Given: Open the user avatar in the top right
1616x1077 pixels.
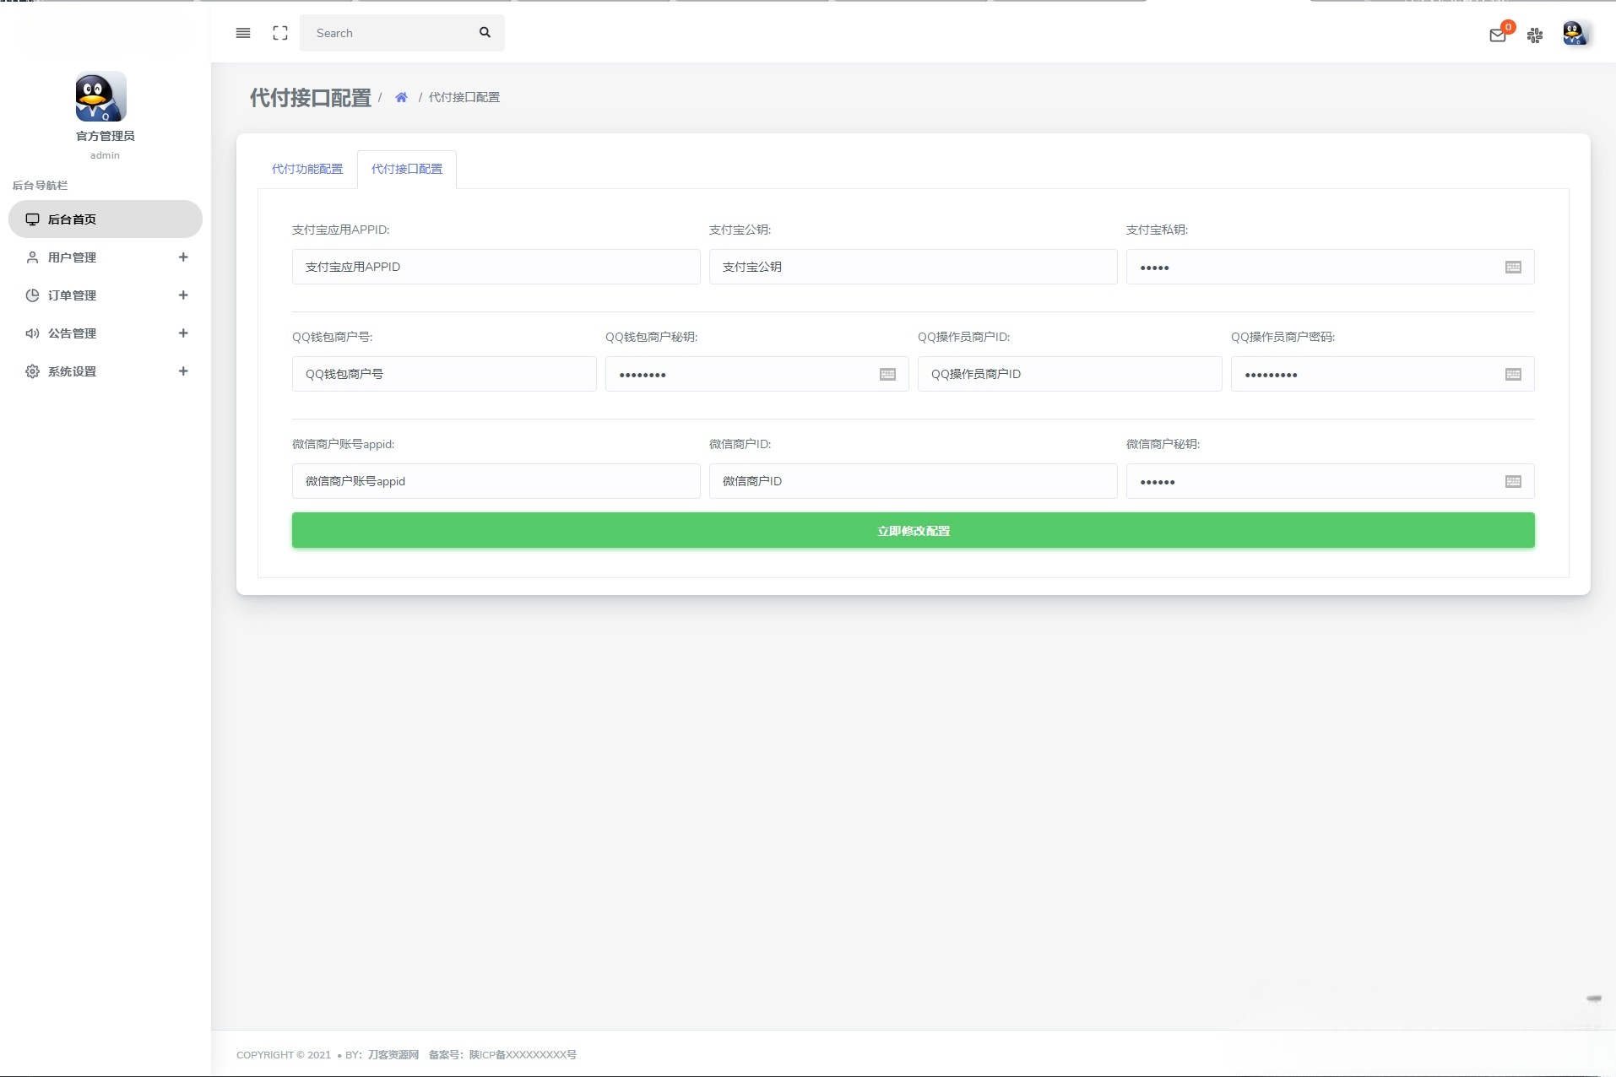Looking at the screenshot, I should (x=1574, y=34).
